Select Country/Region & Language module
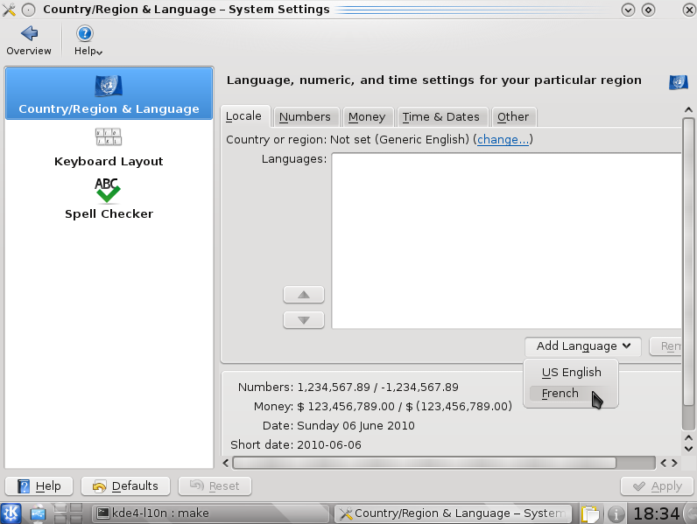 (109, 94)
